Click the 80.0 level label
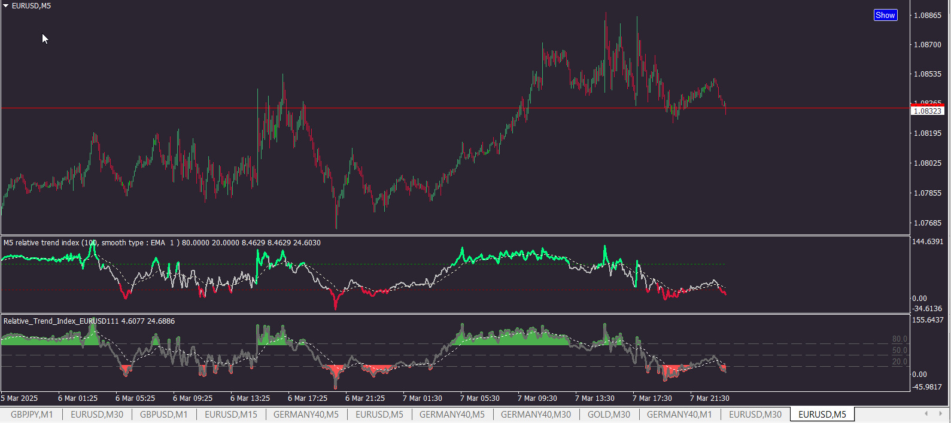This screenshot has width=951, height=423. tap(900, 339)
